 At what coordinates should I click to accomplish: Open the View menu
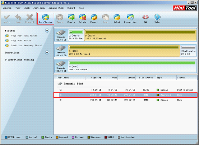tap(18, 8)
